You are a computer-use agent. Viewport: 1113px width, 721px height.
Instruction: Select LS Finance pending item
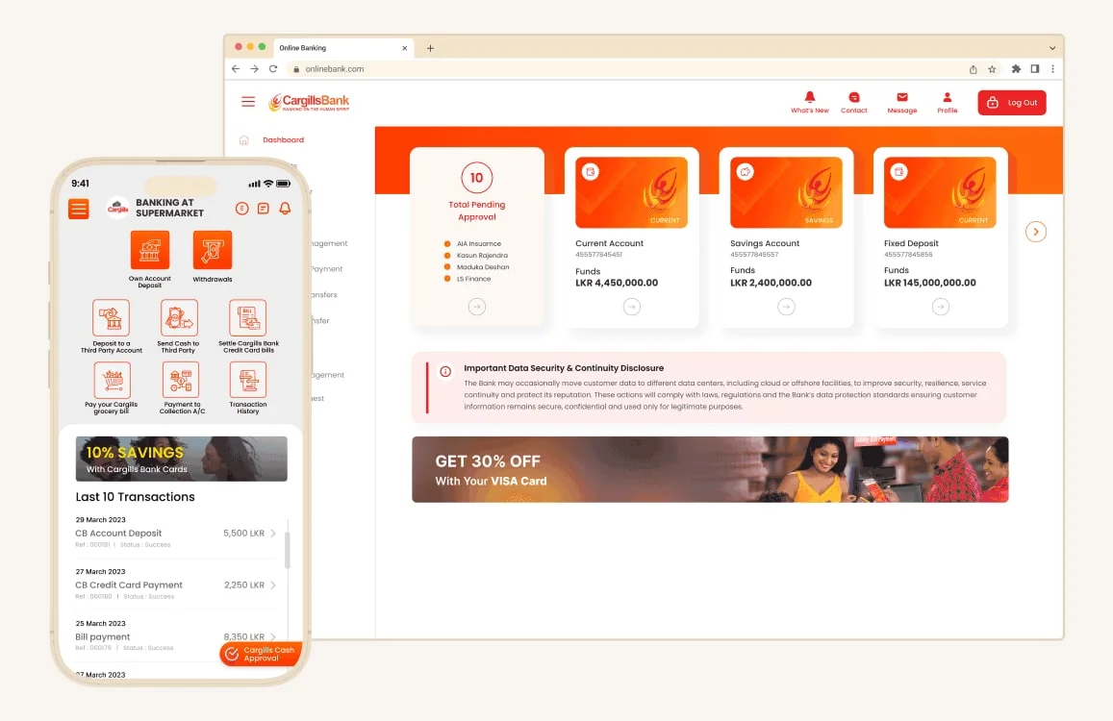468,279
